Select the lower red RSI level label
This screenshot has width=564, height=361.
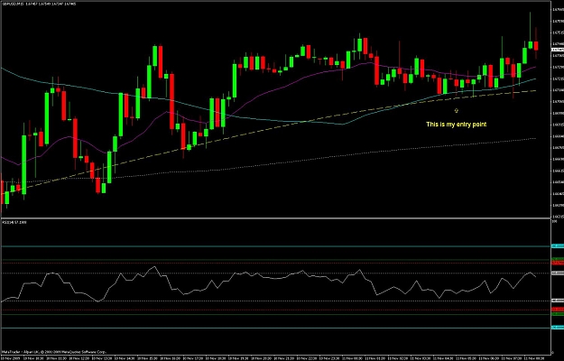pos(558,310)
